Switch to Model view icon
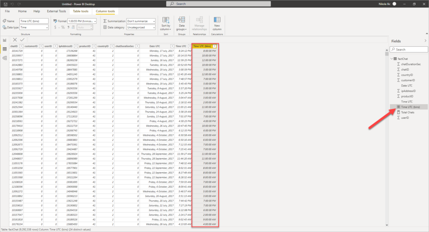This screenshot has width=429, height=232. (x=5, y=58)
